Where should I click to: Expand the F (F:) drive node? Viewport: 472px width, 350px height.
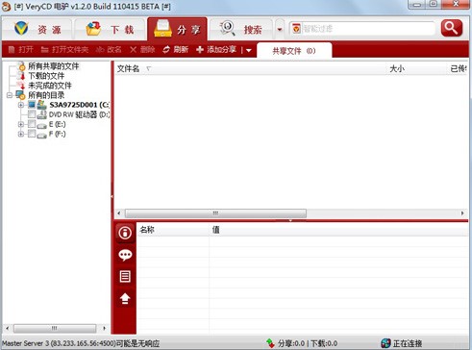(x=21, y=134)
